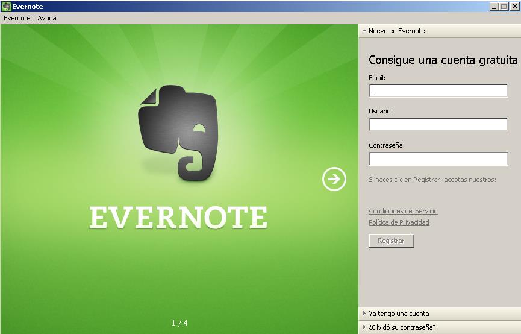Click the Consigue una cuenta gratuita heading
The width and height of the screenshot is (521, 334).
(x=443, y=60)
